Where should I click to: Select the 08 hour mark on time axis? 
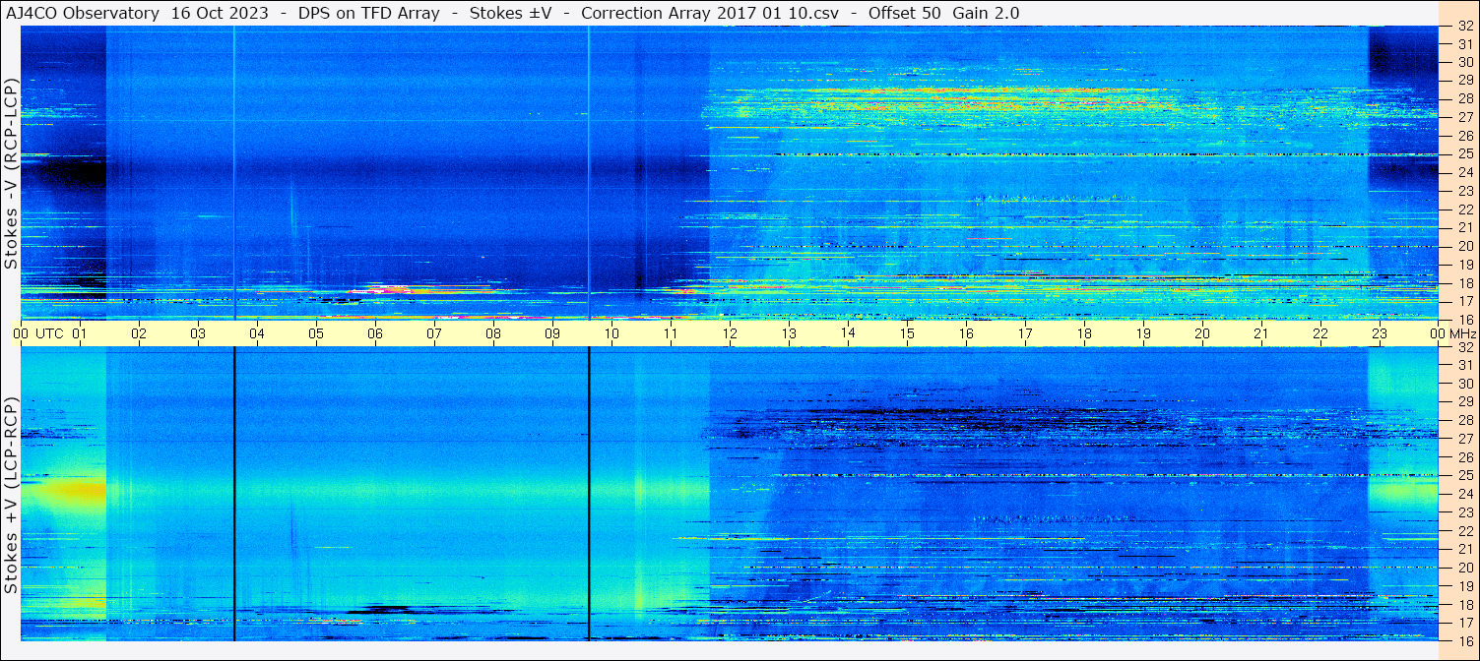click(492, 333)
